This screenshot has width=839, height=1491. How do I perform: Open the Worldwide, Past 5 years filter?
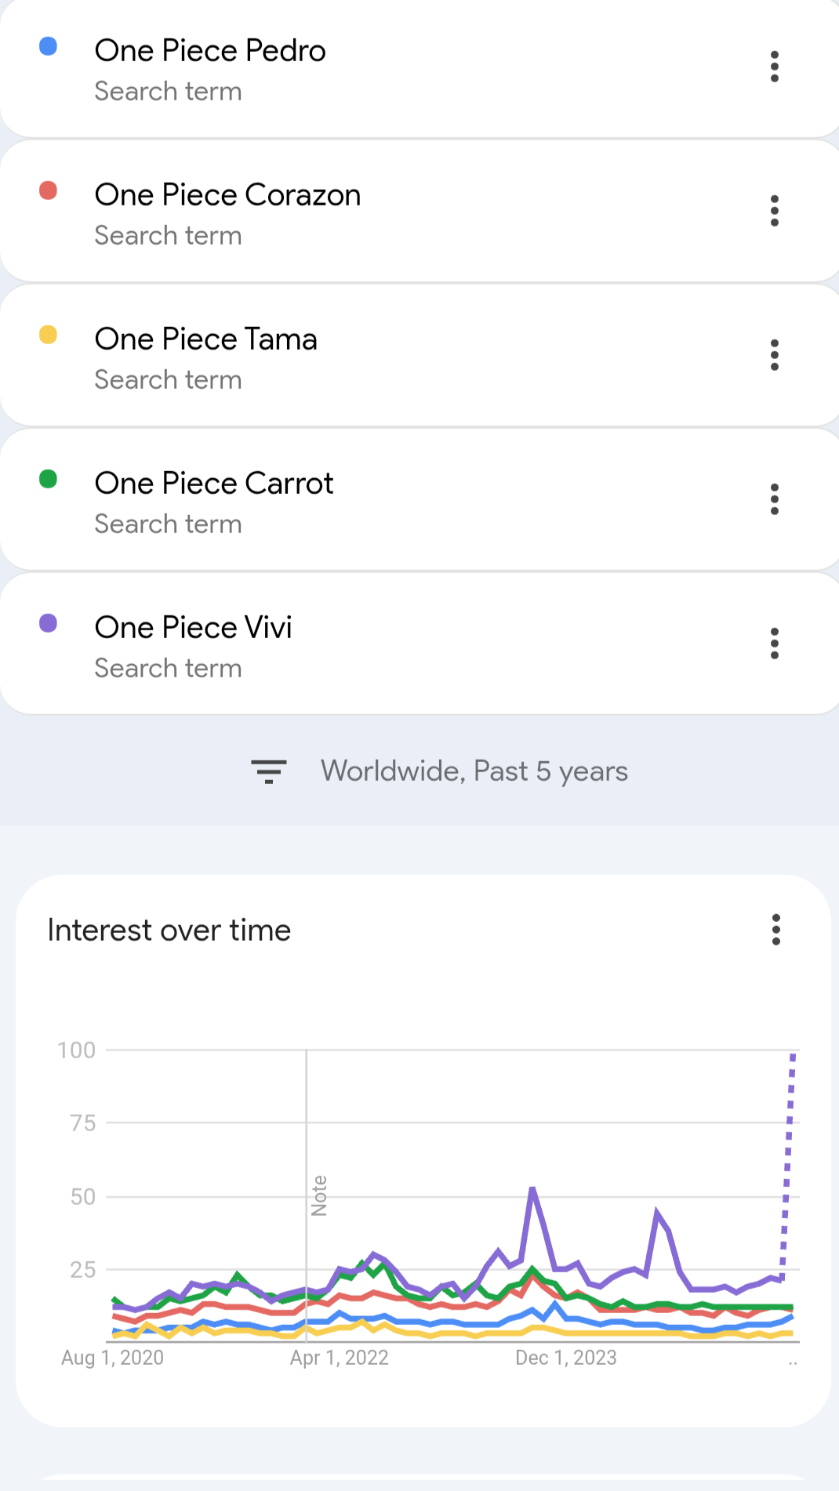tap(474, 771)
